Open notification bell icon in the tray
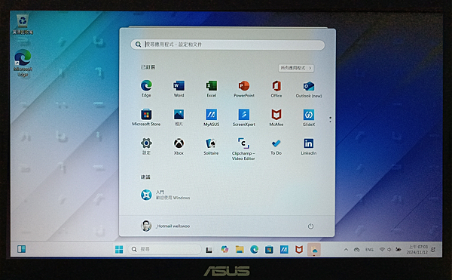 click(433, 249)
